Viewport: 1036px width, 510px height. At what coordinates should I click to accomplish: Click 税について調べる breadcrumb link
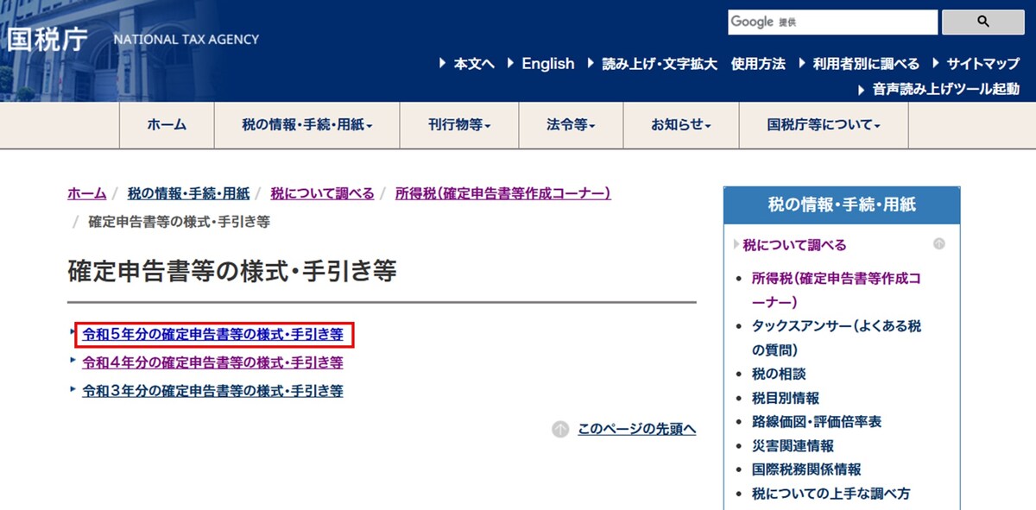(322, 193)
